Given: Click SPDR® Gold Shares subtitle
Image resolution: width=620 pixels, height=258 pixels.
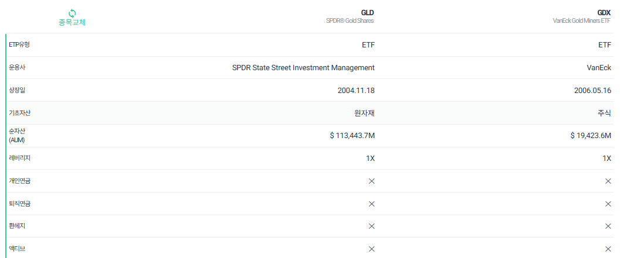Looking at the screenshot, I should [x=349, y=21].
